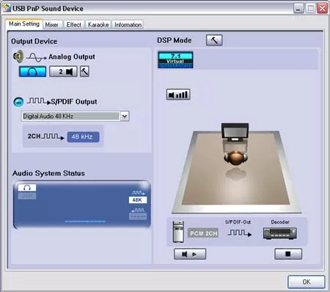The image size is (330, 292).
Task: Click the S/PDIF-Out waveform icon
Action: click(x=239, y=233)
